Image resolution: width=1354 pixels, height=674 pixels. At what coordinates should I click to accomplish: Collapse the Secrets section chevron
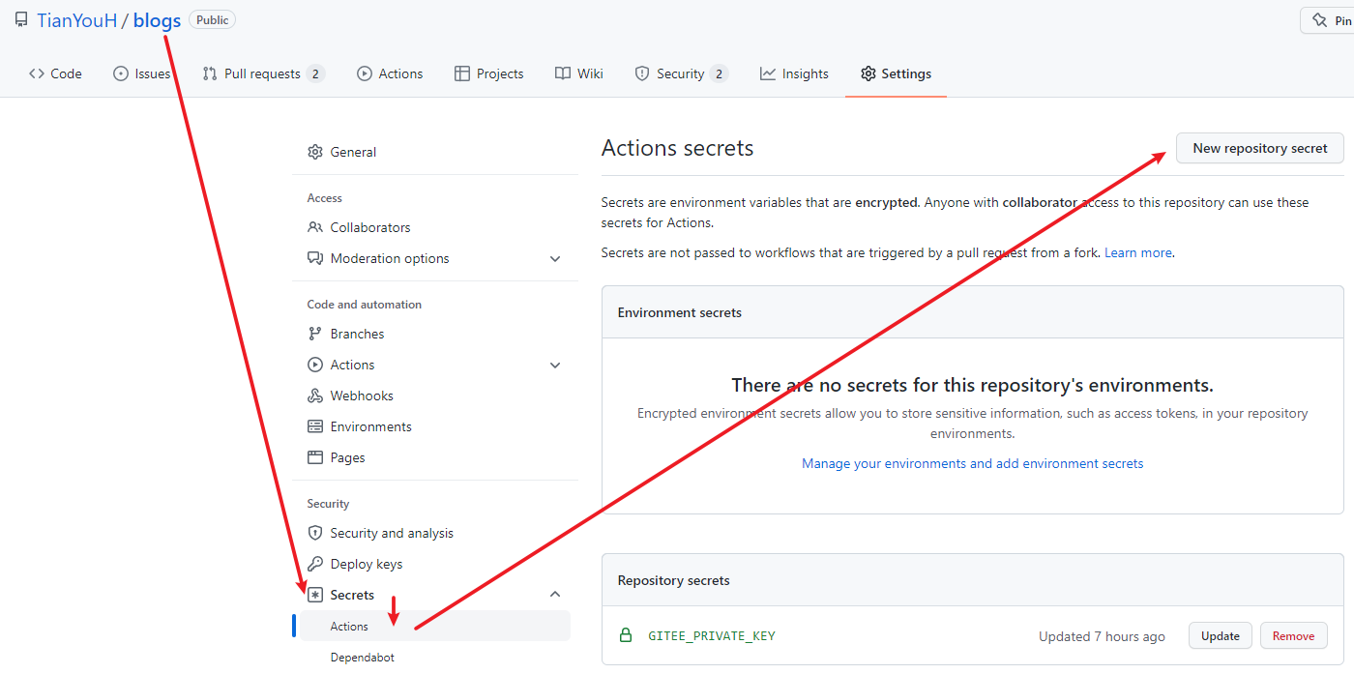555,595
